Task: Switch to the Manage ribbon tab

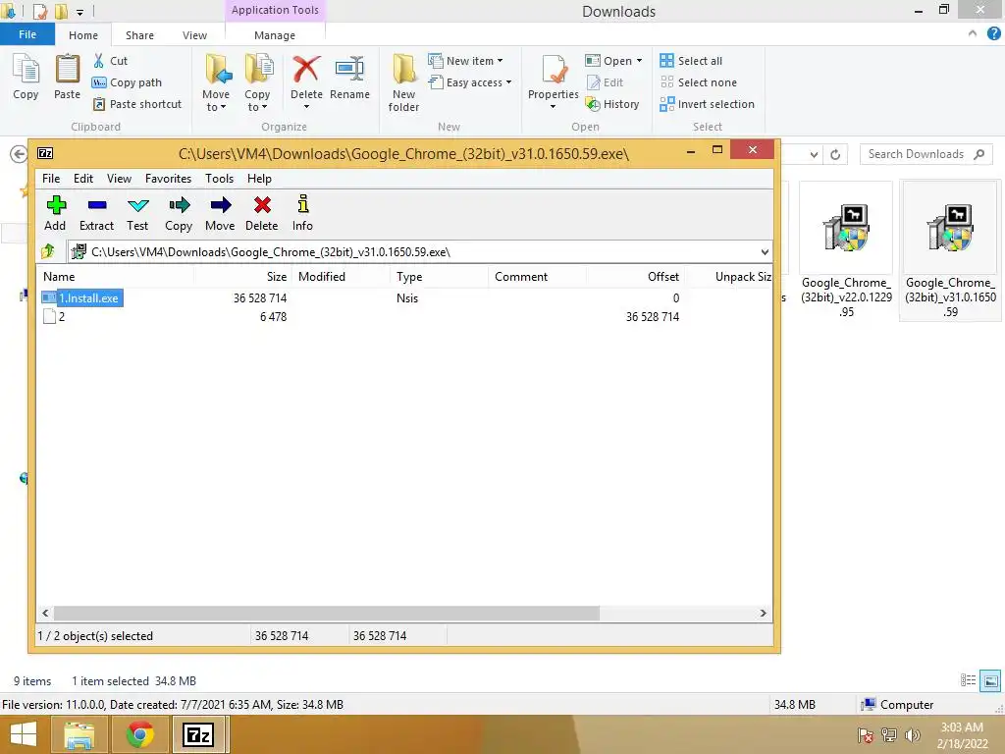Action: (275, 35)
